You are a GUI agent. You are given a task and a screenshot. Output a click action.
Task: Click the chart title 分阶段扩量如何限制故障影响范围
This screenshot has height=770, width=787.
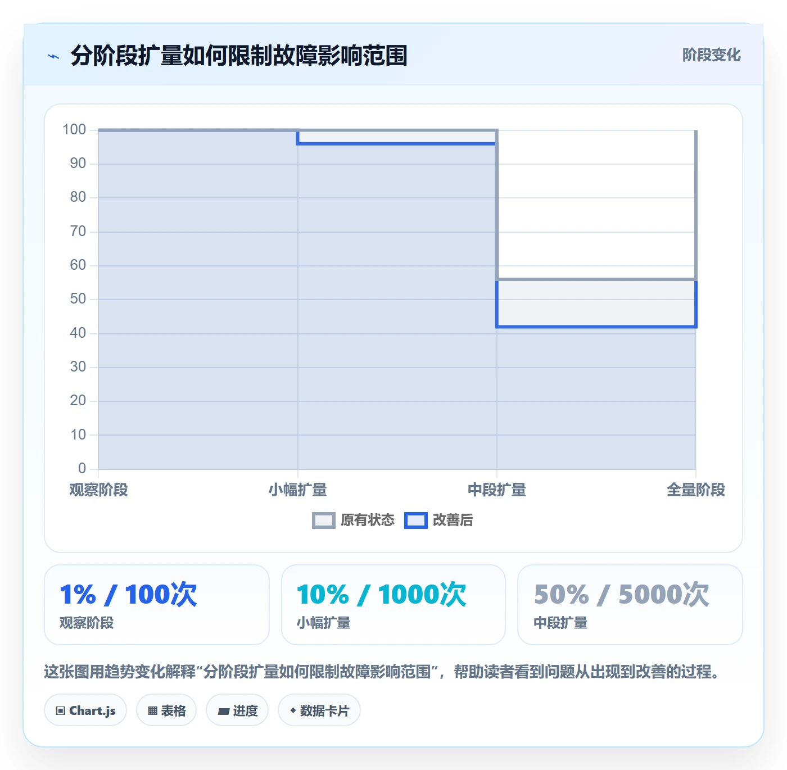(239, 56)
